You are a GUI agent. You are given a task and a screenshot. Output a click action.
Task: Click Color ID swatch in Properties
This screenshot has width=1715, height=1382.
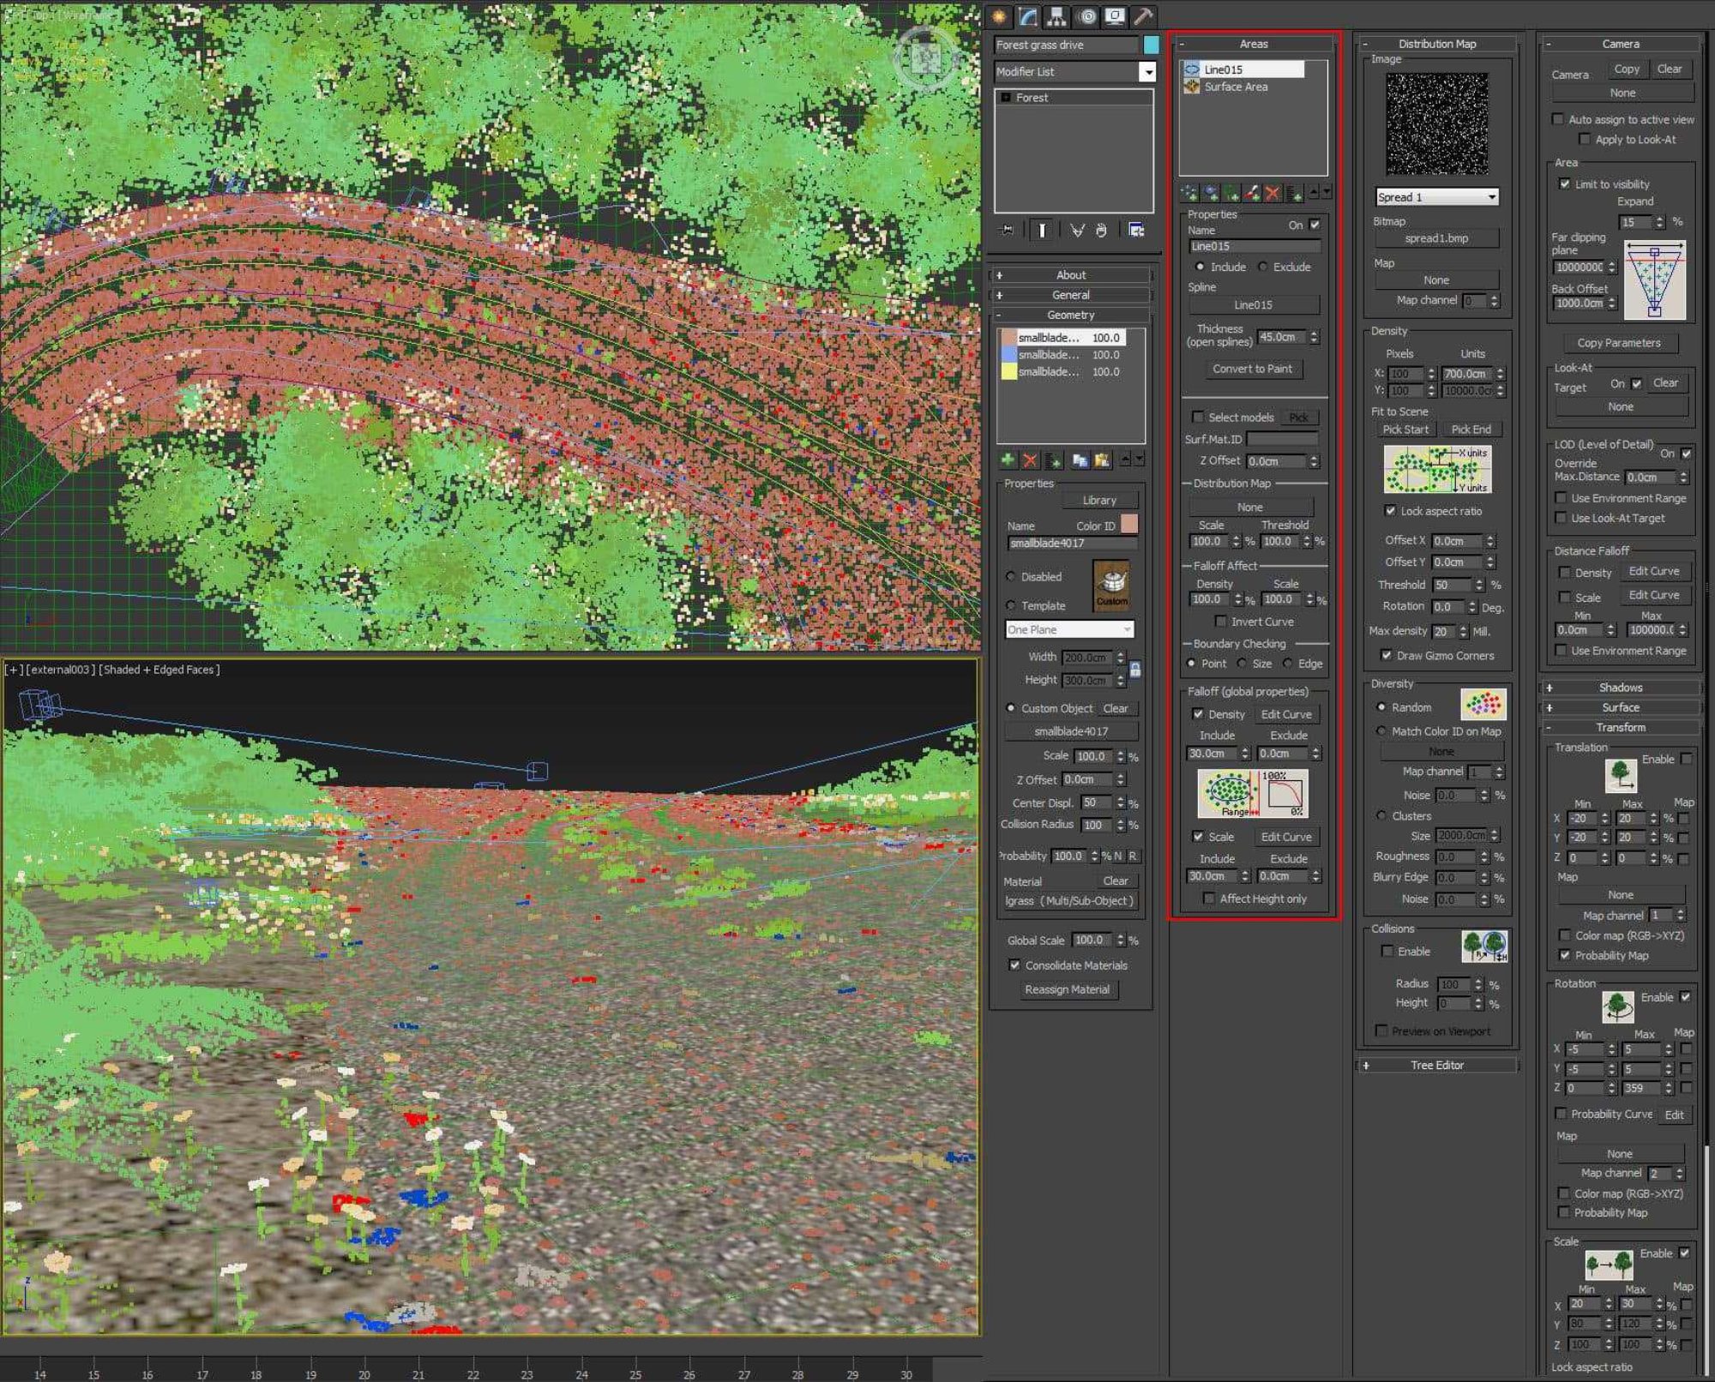[x=1129, y=524]
